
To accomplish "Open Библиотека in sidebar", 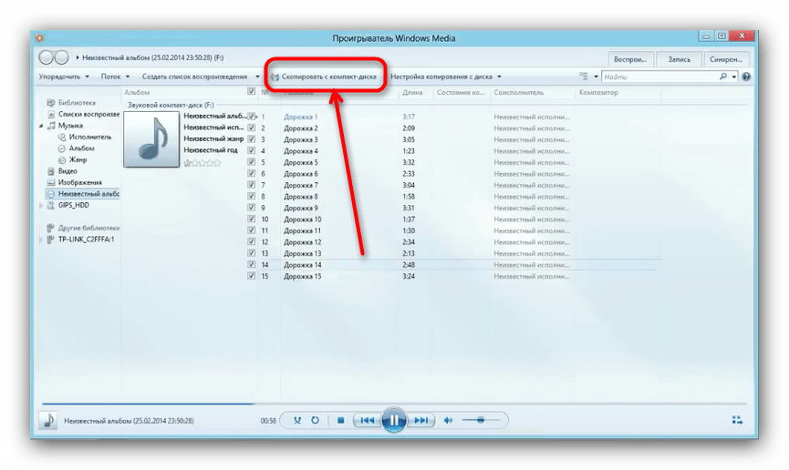I will click(77, 103).
